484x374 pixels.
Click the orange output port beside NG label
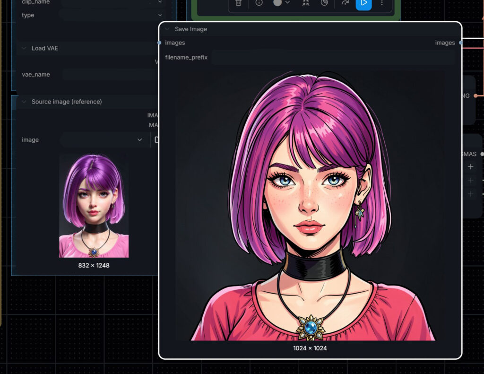click(475, 96)
